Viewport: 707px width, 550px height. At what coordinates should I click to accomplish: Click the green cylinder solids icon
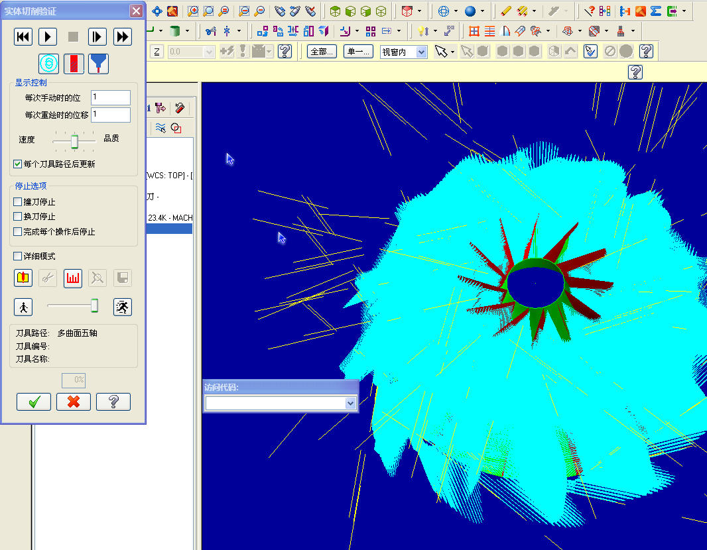pos(175,30)
